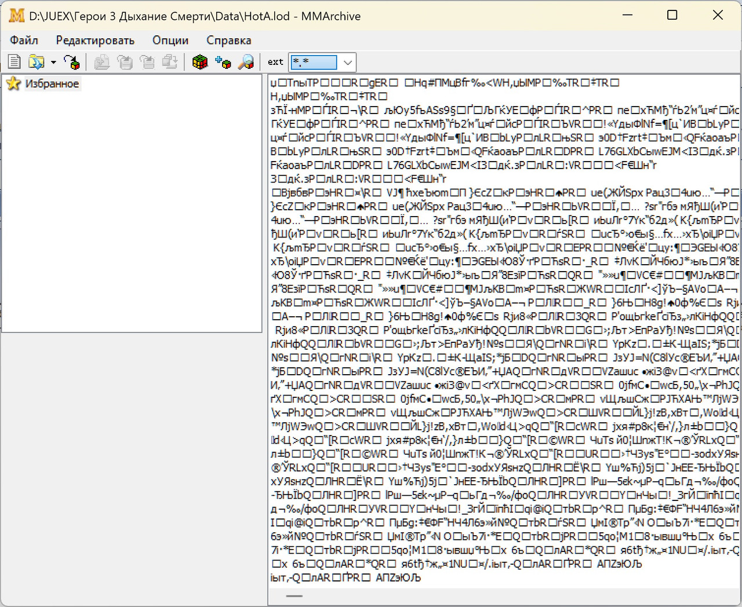Click the second grayed-out toolbar icon
Viewport: 742px width, 607px height.
[125, 61]
